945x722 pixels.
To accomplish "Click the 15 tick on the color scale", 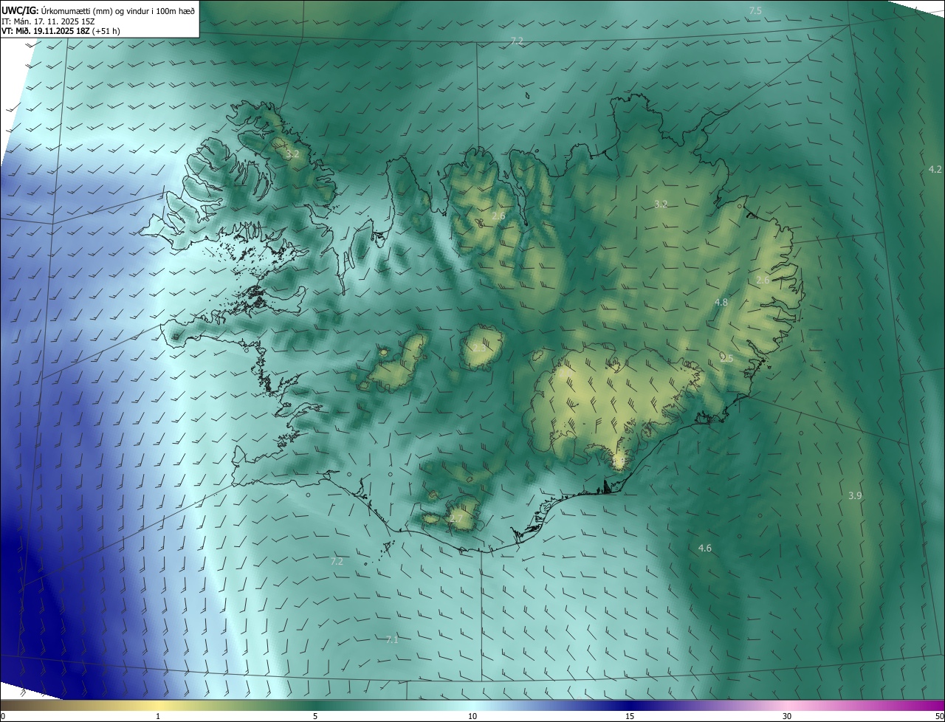I will pyautogui.click(x=630, y=717).
